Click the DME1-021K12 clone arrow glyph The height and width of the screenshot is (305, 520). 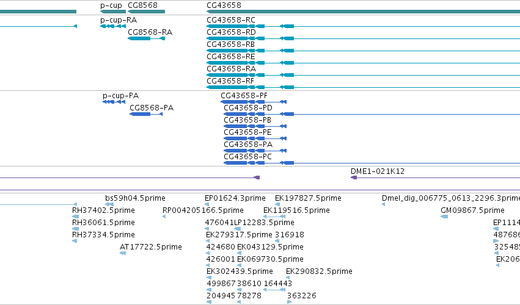354,178
